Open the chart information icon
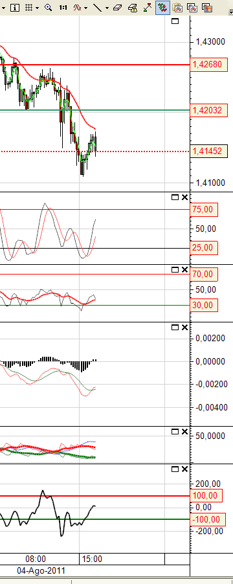233x584 pixels. point(14,8)
